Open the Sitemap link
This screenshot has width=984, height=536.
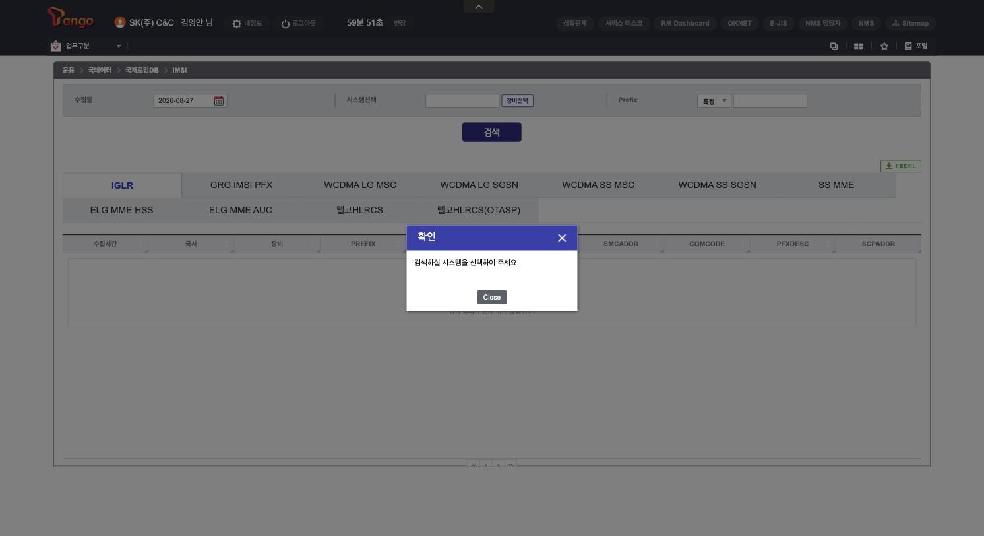point(911,24)
